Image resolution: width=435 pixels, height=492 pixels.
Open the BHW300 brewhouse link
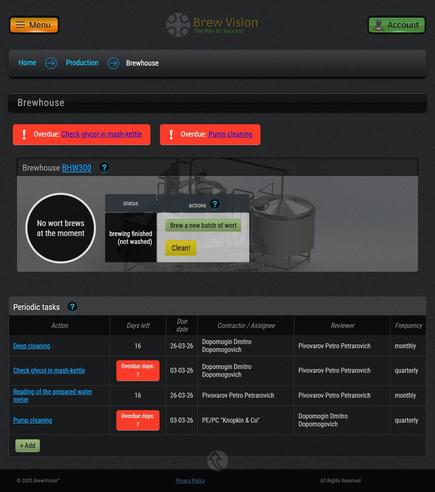click(76, 168)
